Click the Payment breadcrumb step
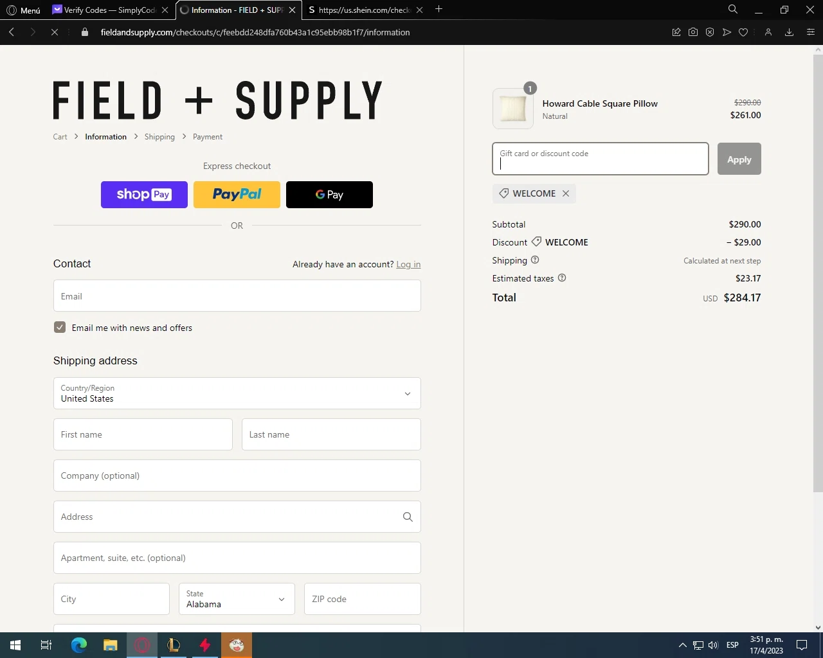 pos(208,137)
